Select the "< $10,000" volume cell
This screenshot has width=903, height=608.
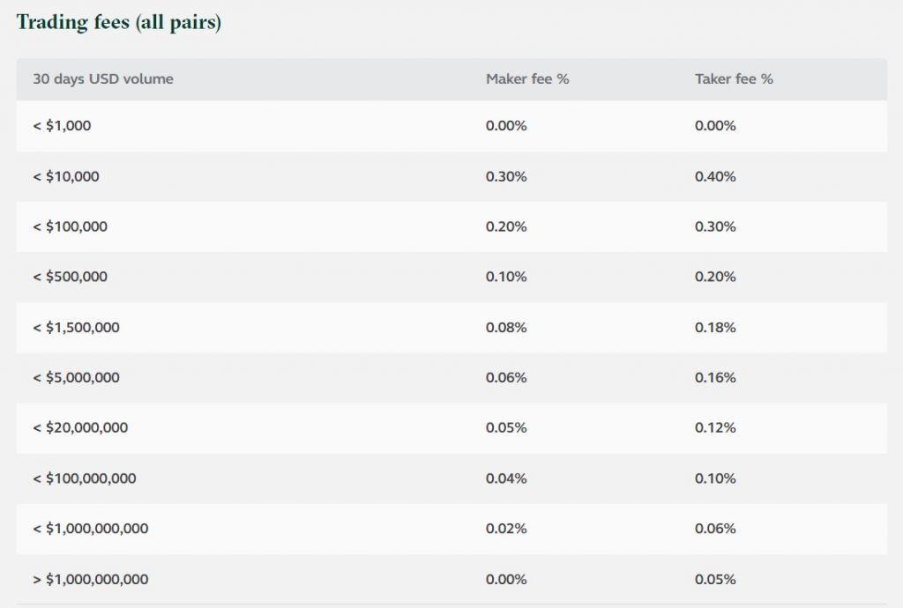[x=66, y=176]
